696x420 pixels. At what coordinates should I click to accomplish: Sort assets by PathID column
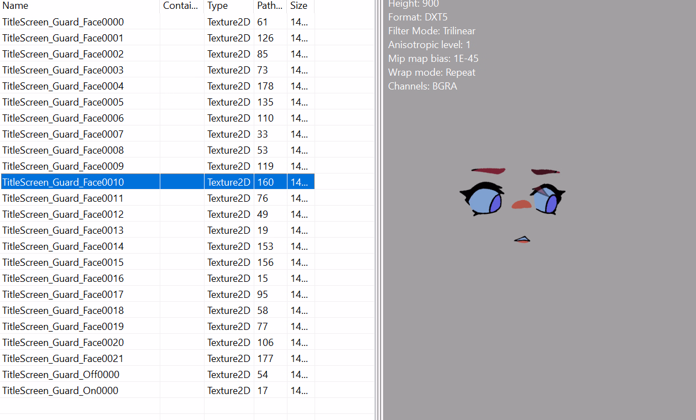pos(269,6)
